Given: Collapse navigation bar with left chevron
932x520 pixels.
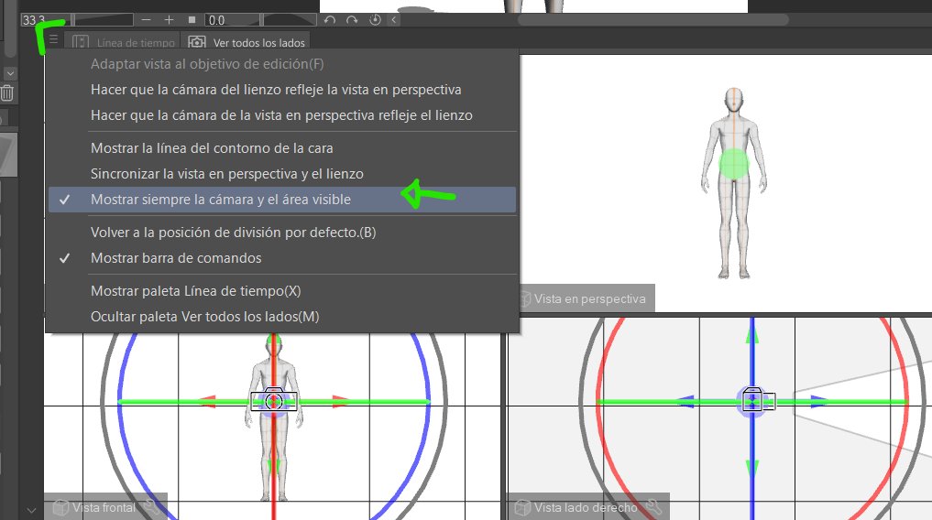Looking at the screenshot, I should click(393, 19).
